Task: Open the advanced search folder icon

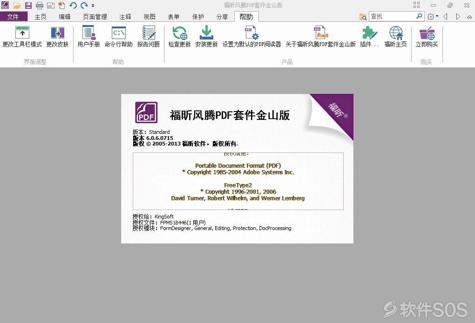Action: pos(363,17)
